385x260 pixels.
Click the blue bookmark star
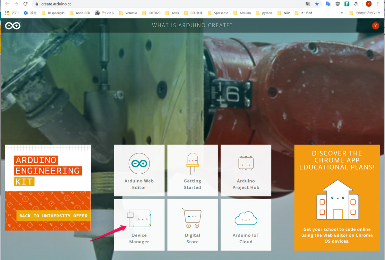(317, 4)
